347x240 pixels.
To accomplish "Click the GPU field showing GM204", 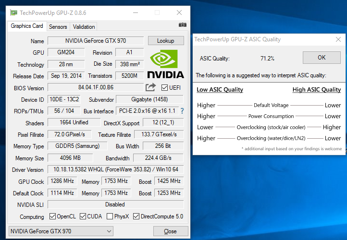I will pyautogui.click(x=66, y=52).
